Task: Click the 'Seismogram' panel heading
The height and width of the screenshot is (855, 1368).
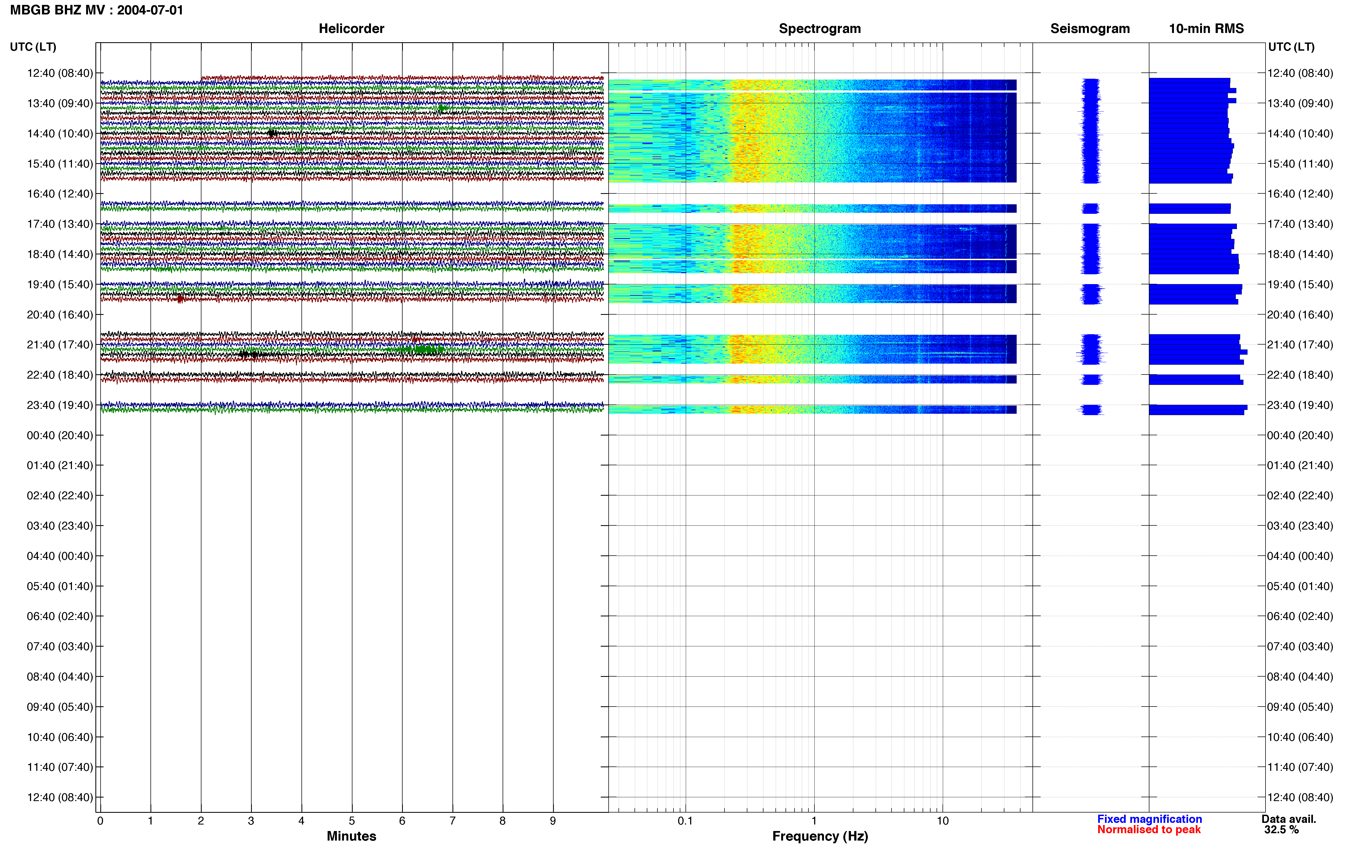Action: 1090,28
